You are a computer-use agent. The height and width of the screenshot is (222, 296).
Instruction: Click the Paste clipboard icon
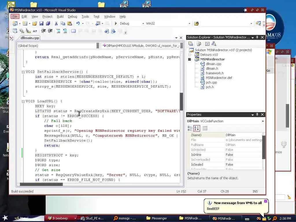(x=69, y=23)
